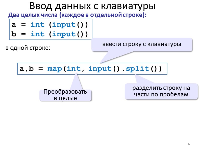Image resolution: width=202 pixels, height=151 pixels.
Task: Click the code line 'a,b = map(int, input().split())'
Action: point(91,68)
